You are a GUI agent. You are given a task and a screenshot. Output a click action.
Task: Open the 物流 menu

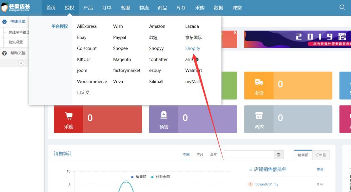pos(144,8)
